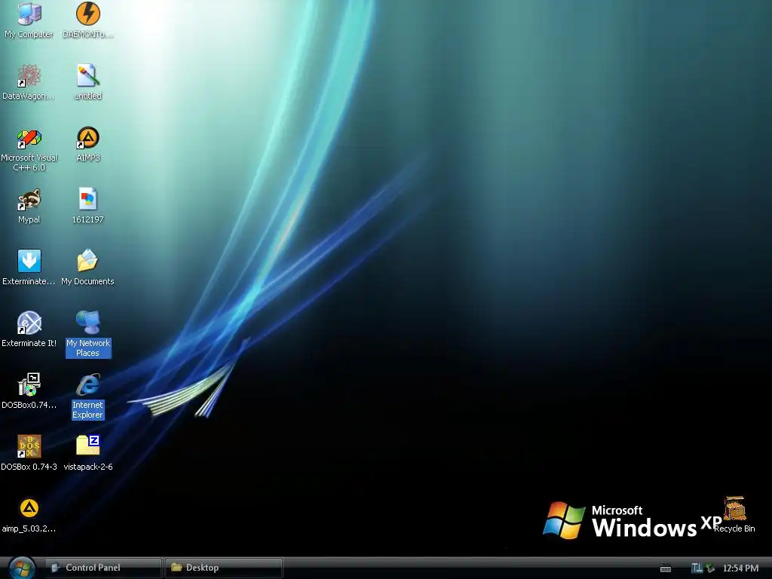772x579 pixels.
Task: Switch to Desktop taskbar button
Action: point(223,568)
